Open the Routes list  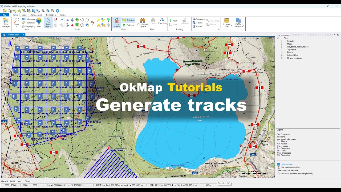tap(197, 27)
